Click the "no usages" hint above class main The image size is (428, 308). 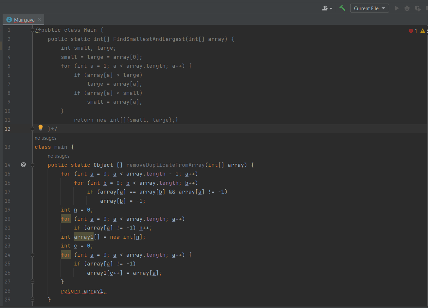[x=45, y=138]
